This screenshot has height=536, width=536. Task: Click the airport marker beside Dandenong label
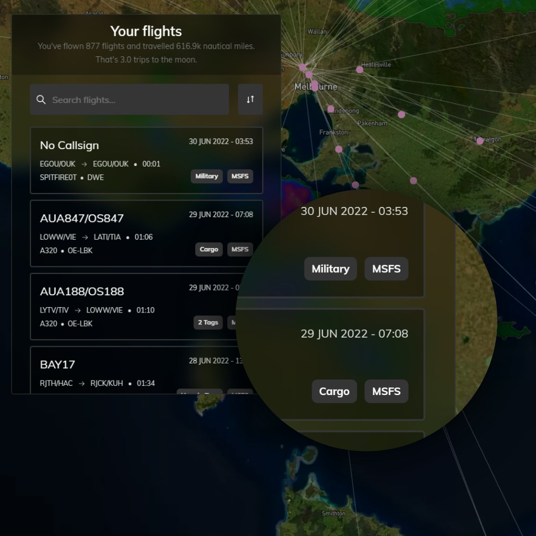point(331,109)
